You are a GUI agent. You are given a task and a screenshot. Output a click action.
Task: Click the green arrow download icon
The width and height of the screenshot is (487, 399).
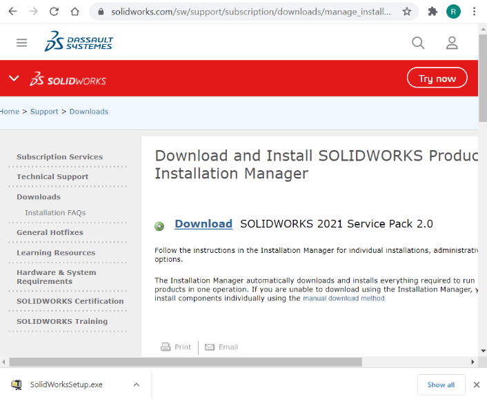pyautogui.click(x=159, y=226)
